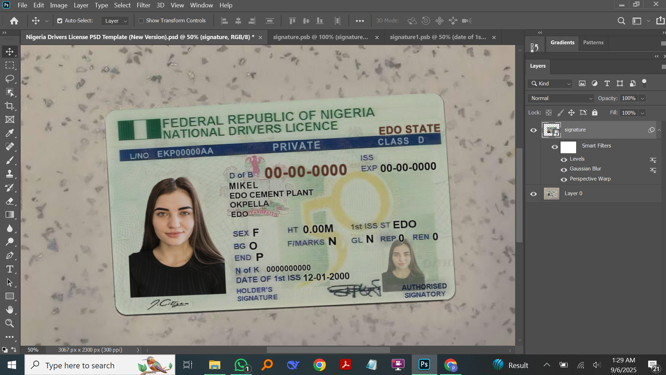Viewport: 666px width, 375px height.
Task: Select the Zoom tool in toolbar
Action: click(10, 323)
